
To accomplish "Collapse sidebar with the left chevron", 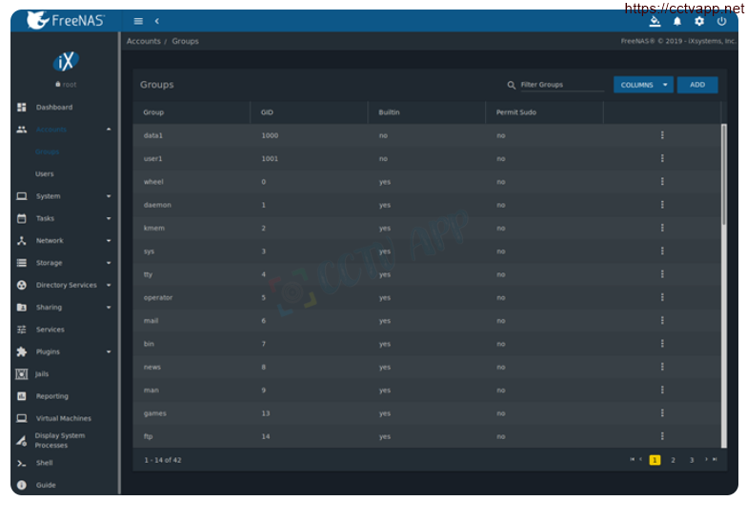I will point(157,21).
